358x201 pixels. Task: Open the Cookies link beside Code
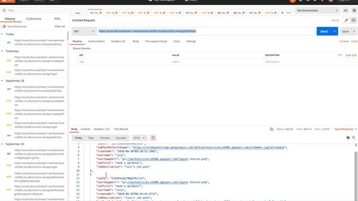point(344,41)
